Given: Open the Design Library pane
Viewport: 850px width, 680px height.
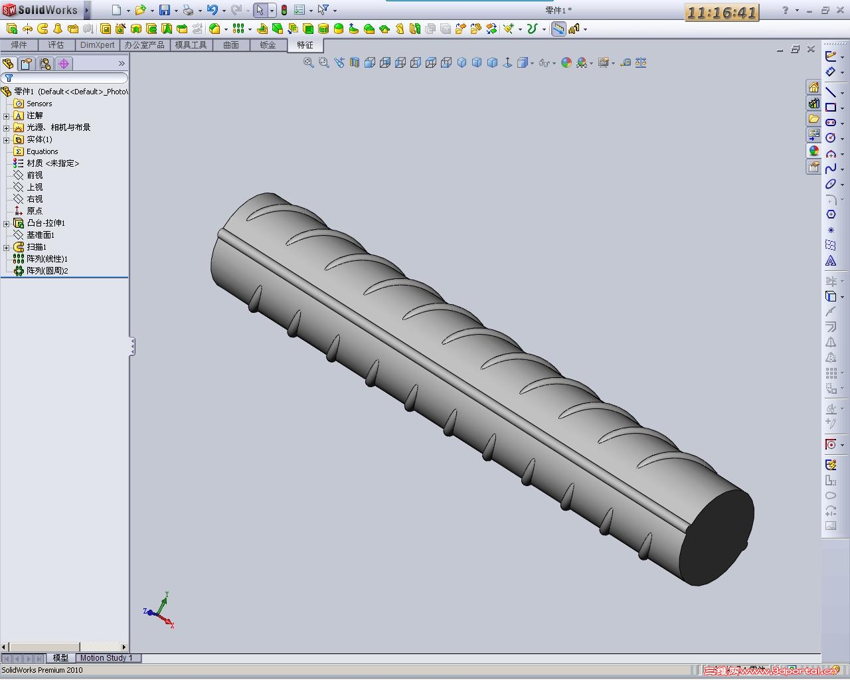Looking at the screenshot, I should tap(813, 104).
